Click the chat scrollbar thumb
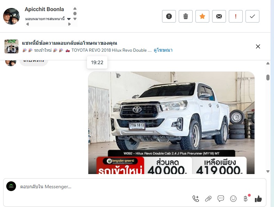Image resolution: width=274 pixels, height=207 pixels. tap(268, 77)
